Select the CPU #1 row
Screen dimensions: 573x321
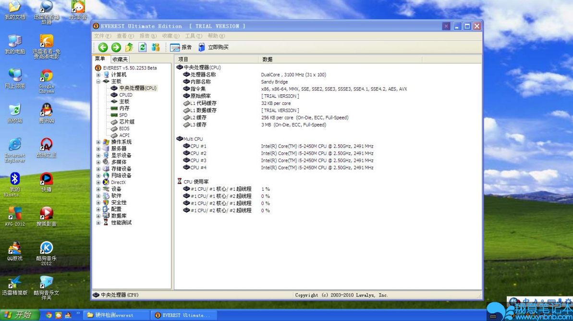tap(278, 146)
